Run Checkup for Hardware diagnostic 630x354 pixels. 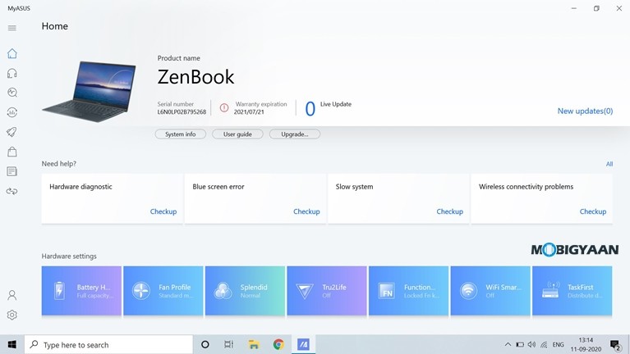pyautogui.click(x=163, y=211)
